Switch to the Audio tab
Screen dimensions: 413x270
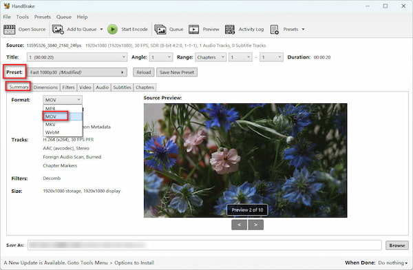(x=102, y=87)
